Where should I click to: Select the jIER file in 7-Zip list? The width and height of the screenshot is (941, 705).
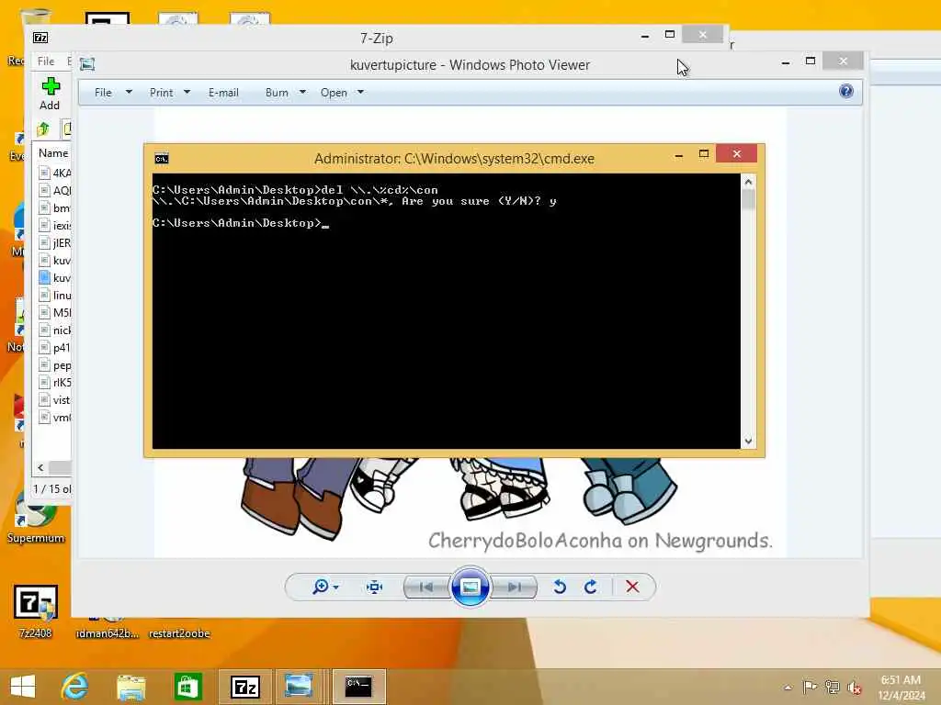coord(54,242)
